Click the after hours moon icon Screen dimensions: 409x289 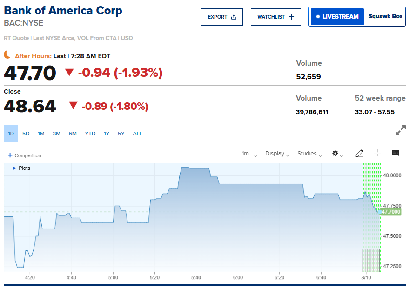(7, 55)
